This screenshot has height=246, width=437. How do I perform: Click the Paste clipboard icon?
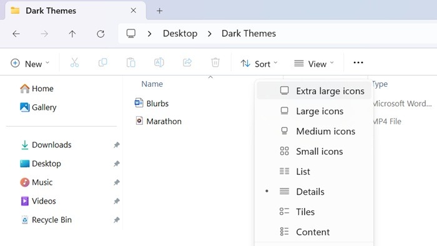130,62
